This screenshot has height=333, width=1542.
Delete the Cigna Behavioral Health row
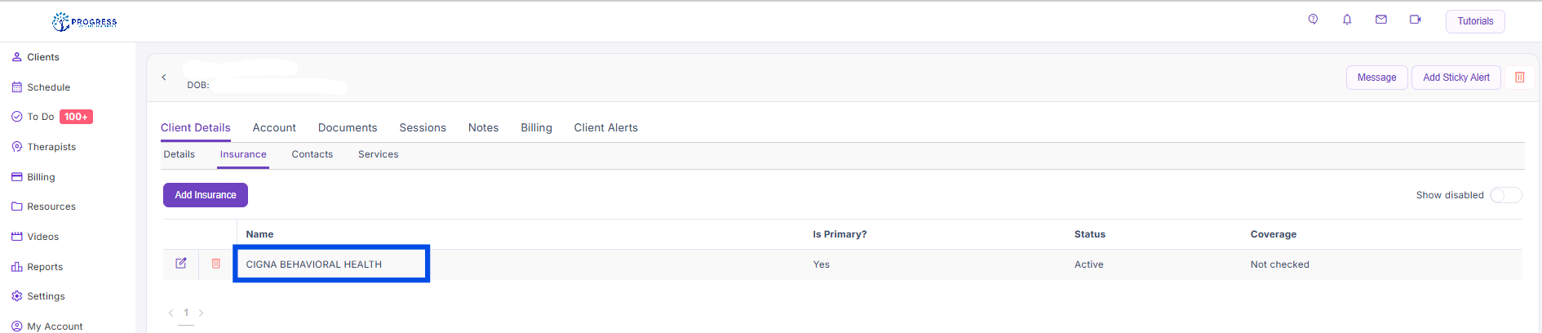click(216, 264)
